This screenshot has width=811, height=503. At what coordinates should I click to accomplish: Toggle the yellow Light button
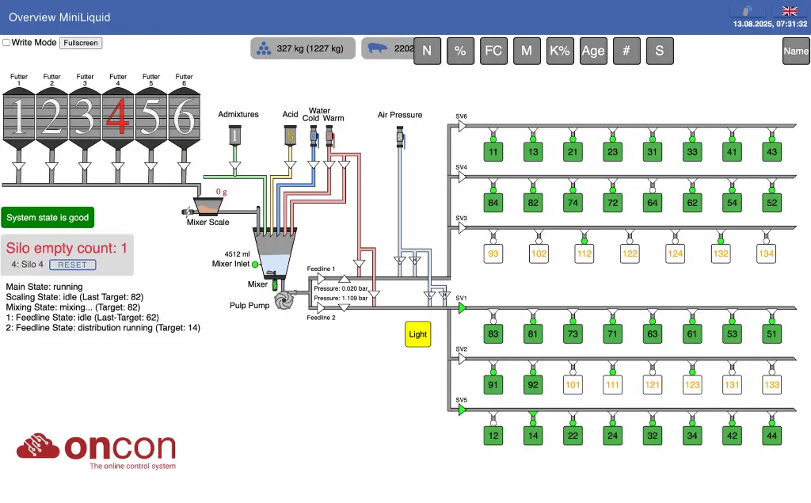click(417, 334)
